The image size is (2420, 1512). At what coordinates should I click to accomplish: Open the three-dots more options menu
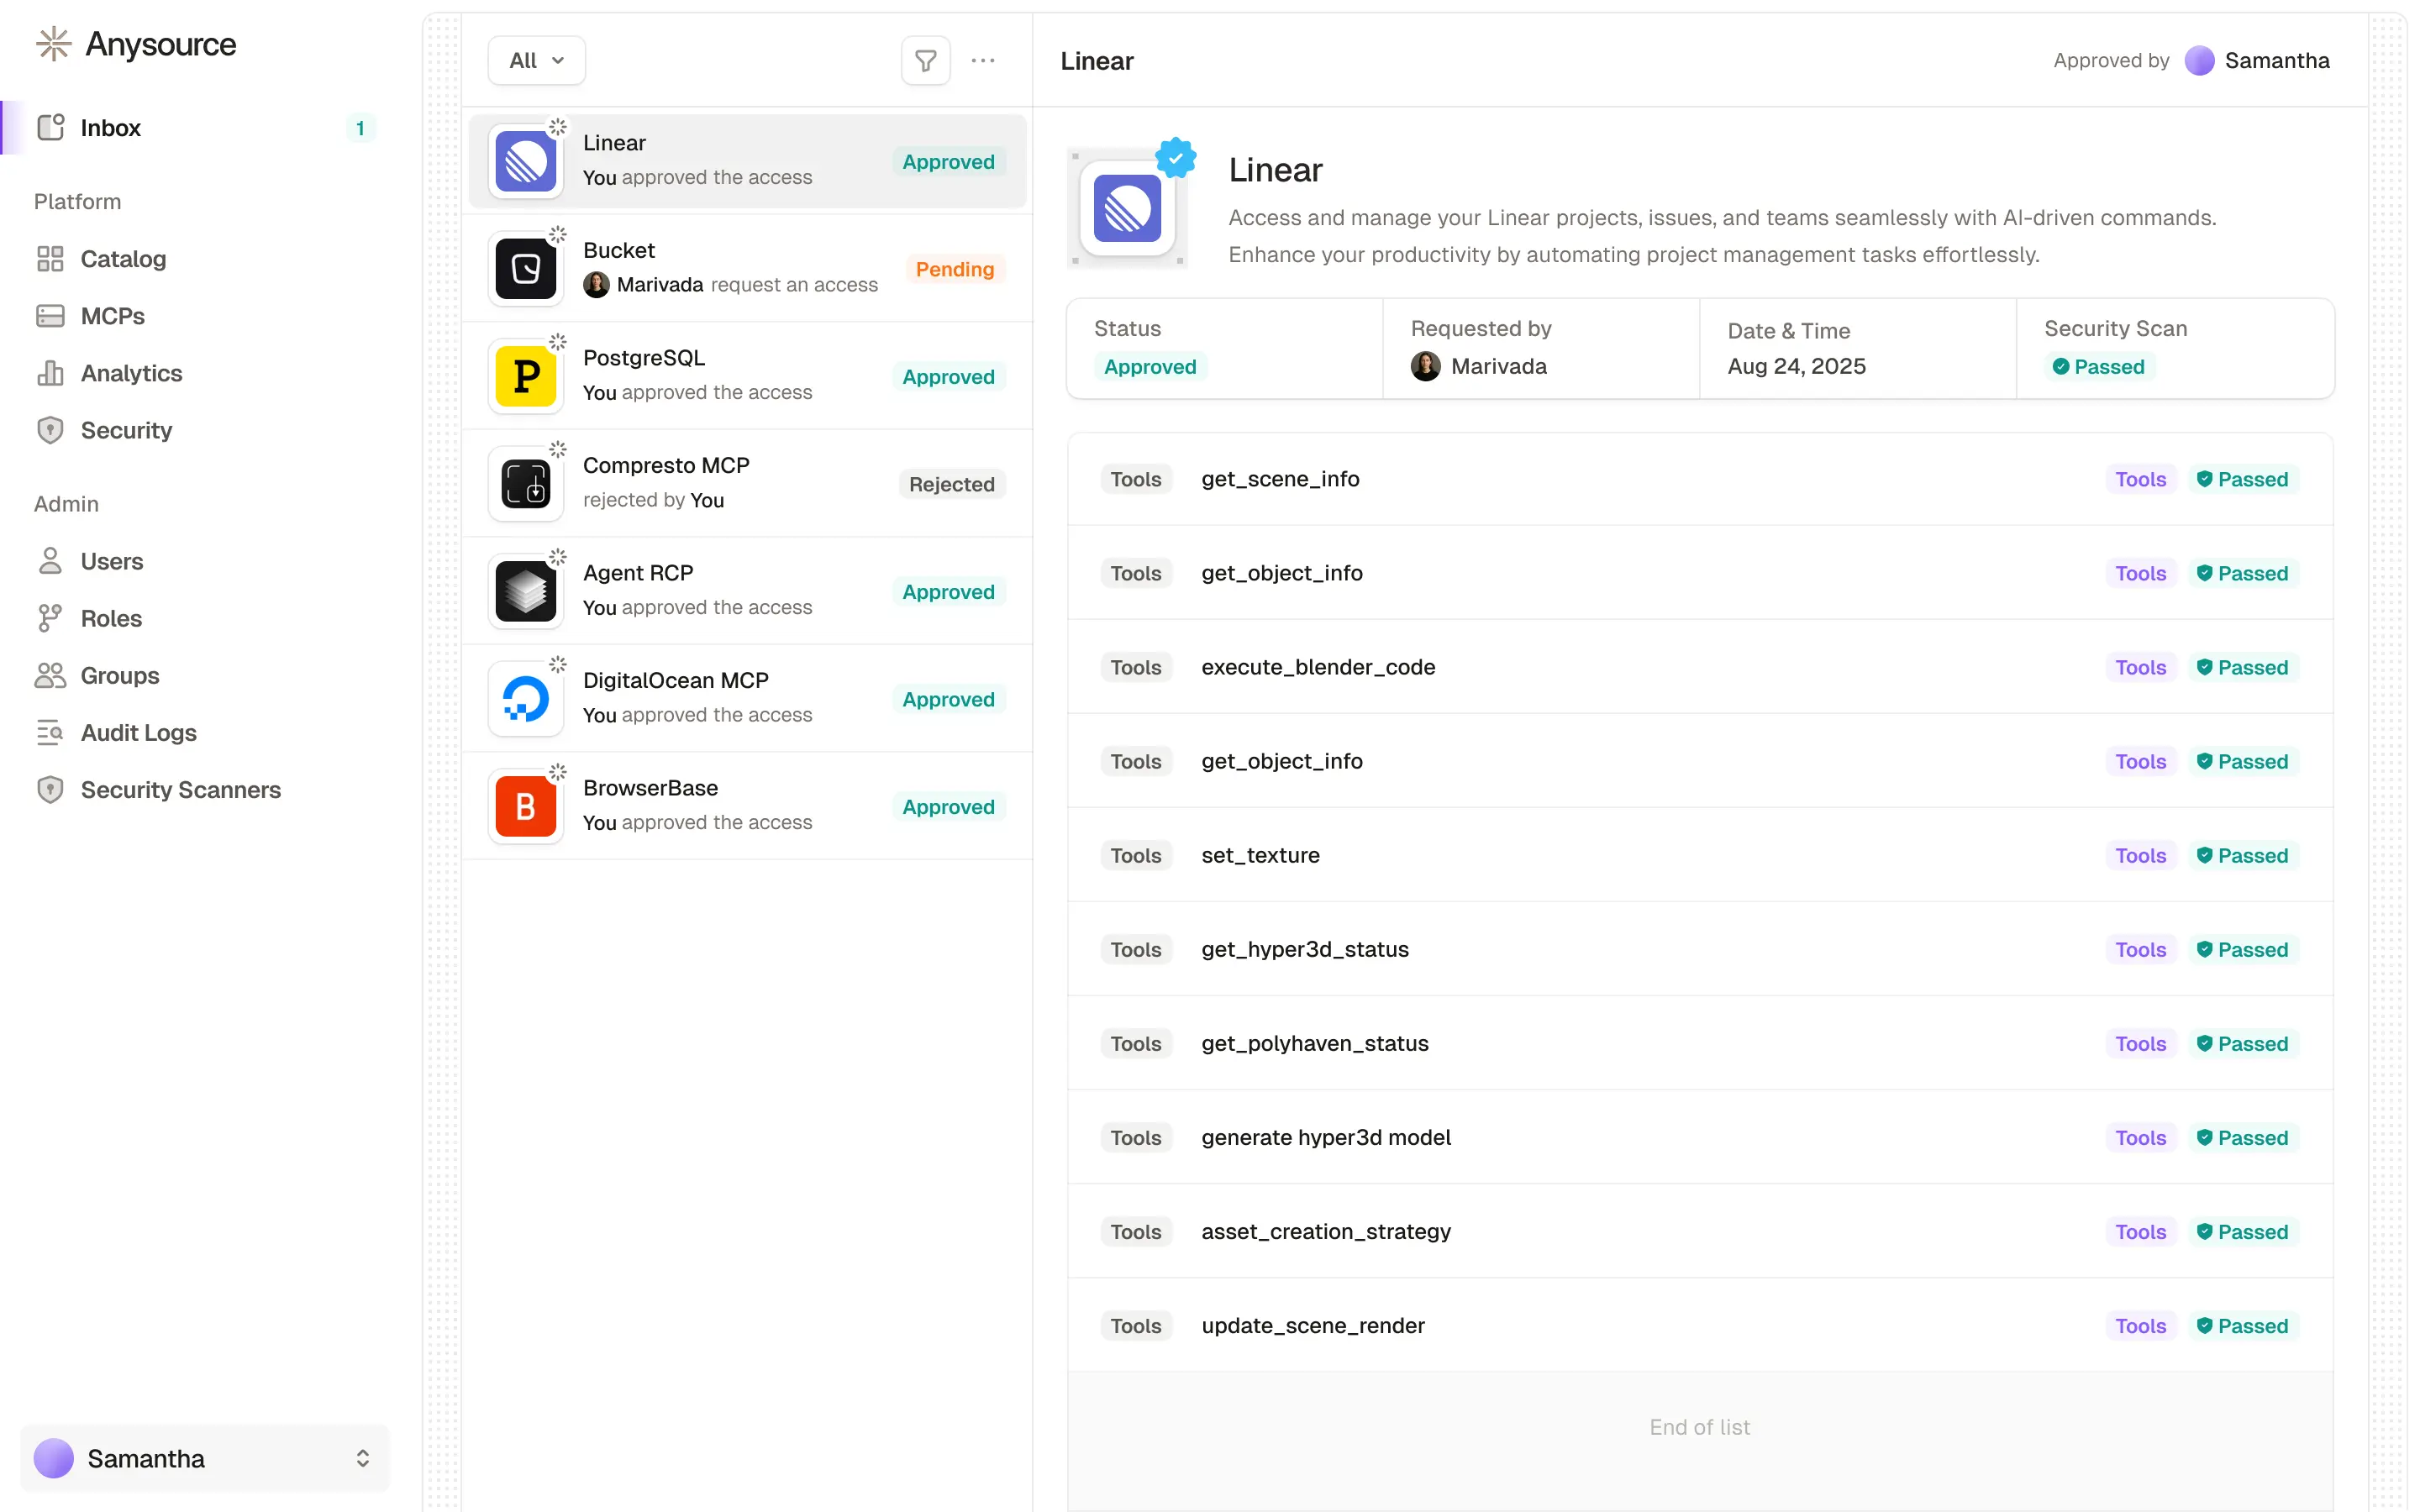[982, 61]
